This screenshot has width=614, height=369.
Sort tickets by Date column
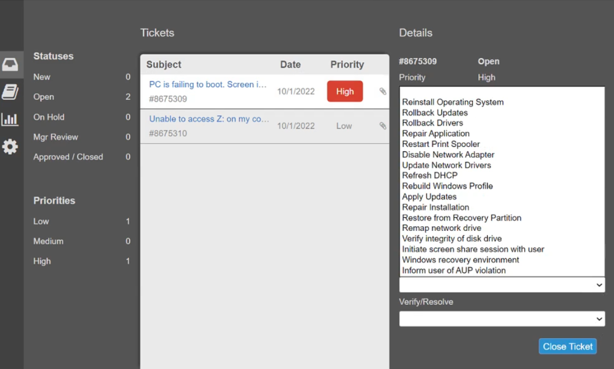[290, 64]
